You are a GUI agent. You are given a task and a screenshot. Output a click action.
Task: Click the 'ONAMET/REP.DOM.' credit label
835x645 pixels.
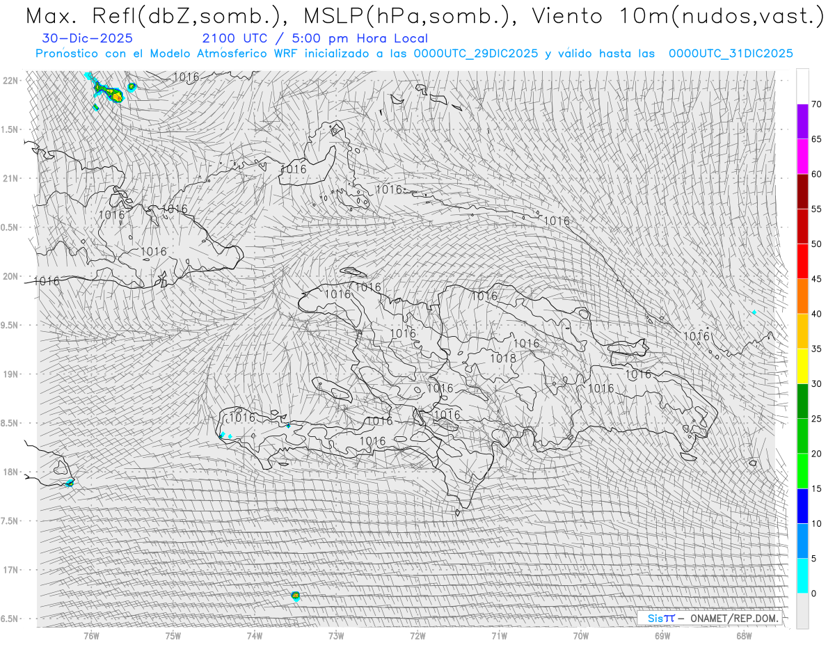733,618
